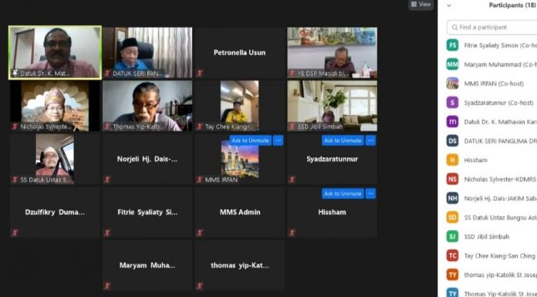537x297 pixels.
Task: Select Thomas Yip-Kato video thumbnail
Action: click(147, 106)
